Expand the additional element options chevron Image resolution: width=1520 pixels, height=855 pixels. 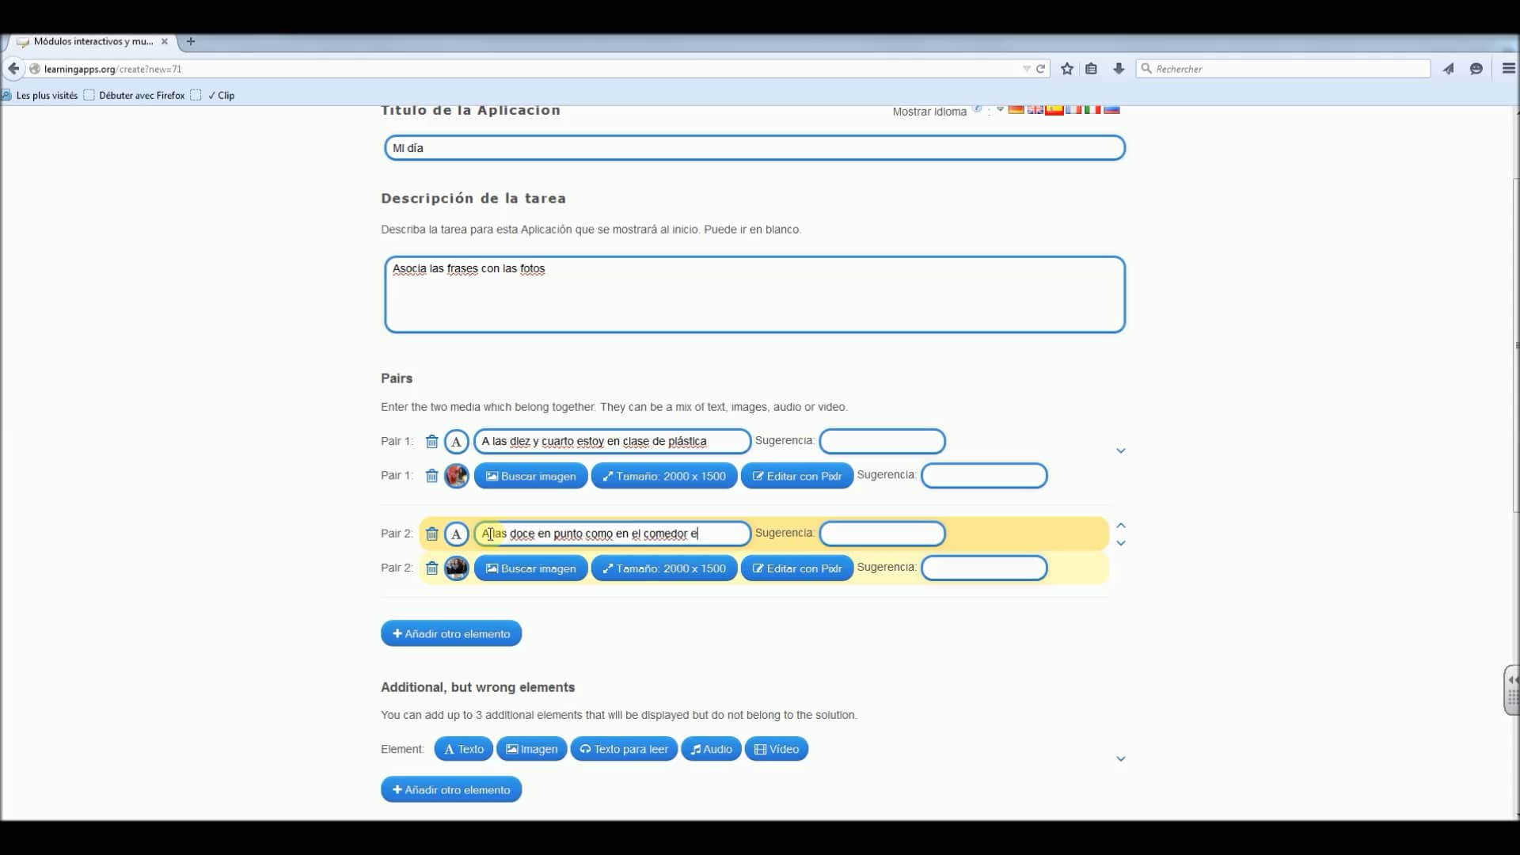(1120, 758)
